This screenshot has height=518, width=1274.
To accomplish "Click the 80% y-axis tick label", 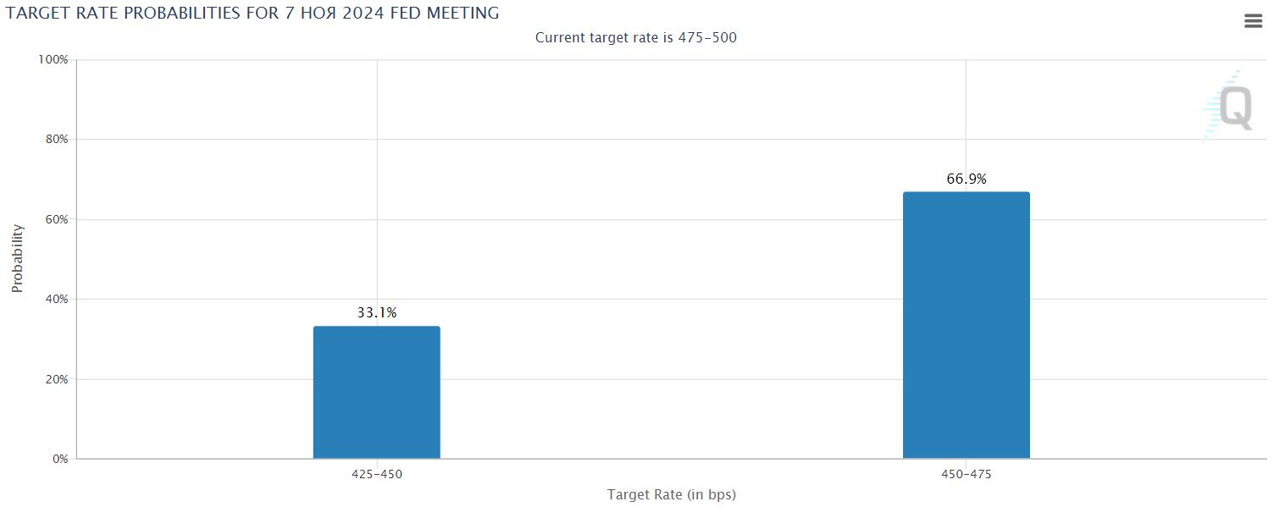I will (x=57, y=139).
